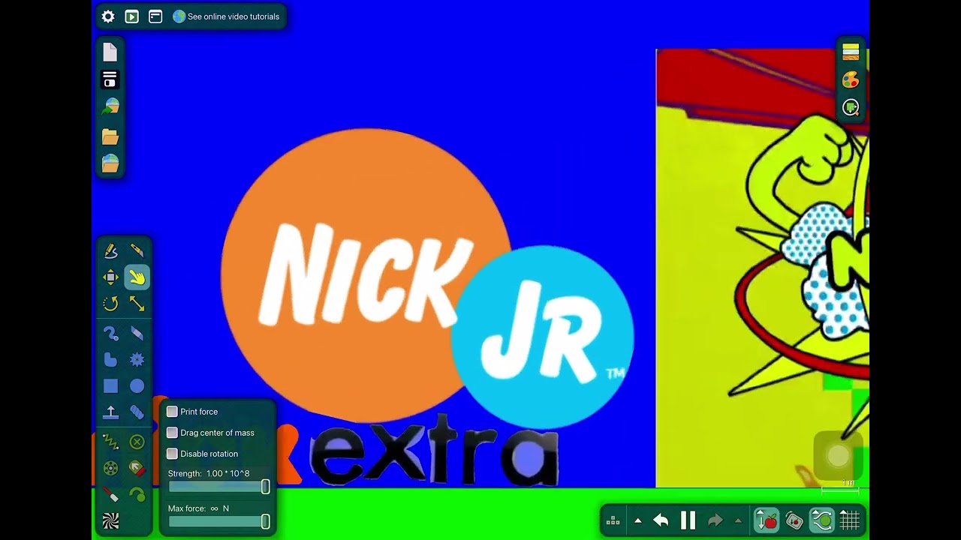Redo the last undone action
This screenshot has height=540, width=961.
click(715, 520)
